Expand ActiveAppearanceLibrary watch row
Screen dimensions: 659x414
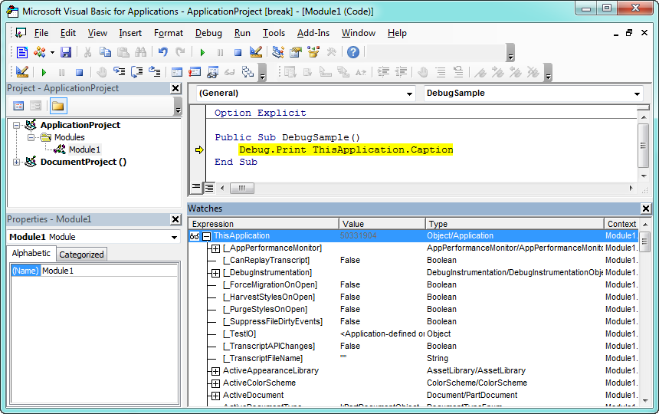pyautogui.click(x=215, y=371)
